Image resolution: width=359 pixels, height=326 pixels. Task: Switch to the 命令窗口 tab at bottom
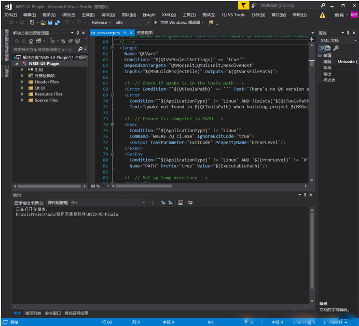click(x=53, y=313)
